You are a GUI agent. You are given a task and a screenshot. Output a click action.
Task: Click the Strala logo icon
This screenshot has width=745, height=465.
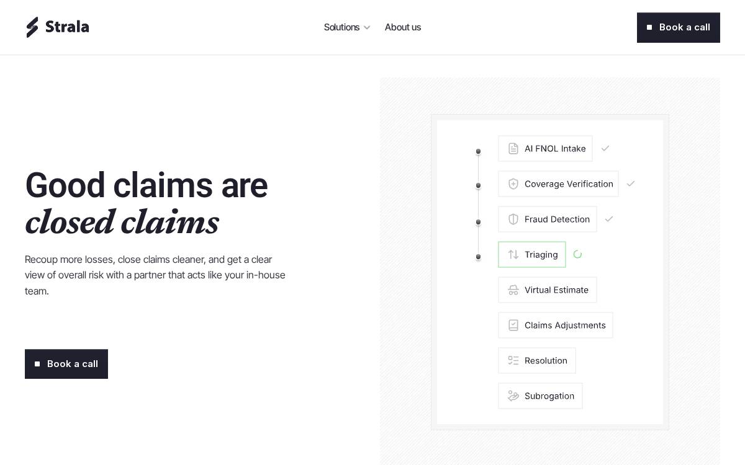32,27
